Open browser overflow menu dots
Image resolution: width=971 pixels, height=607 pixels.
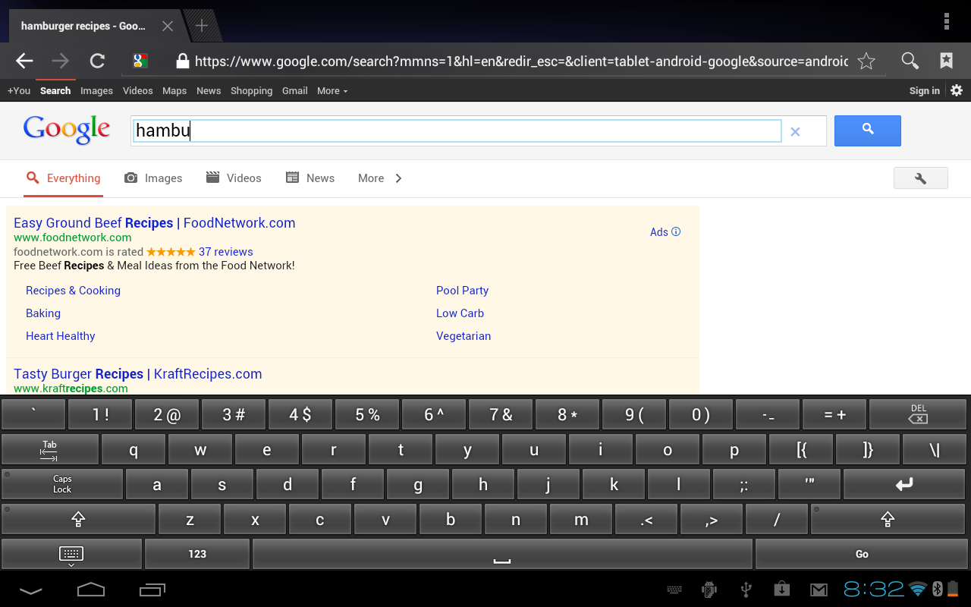tap(946, 21)
